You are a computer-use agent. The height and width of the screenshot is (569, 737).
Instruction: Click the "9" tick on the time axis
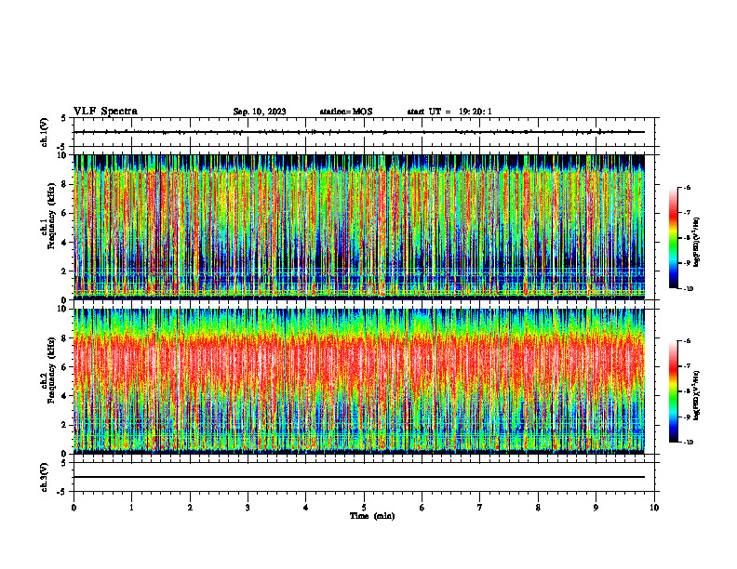tap(596, 508)
